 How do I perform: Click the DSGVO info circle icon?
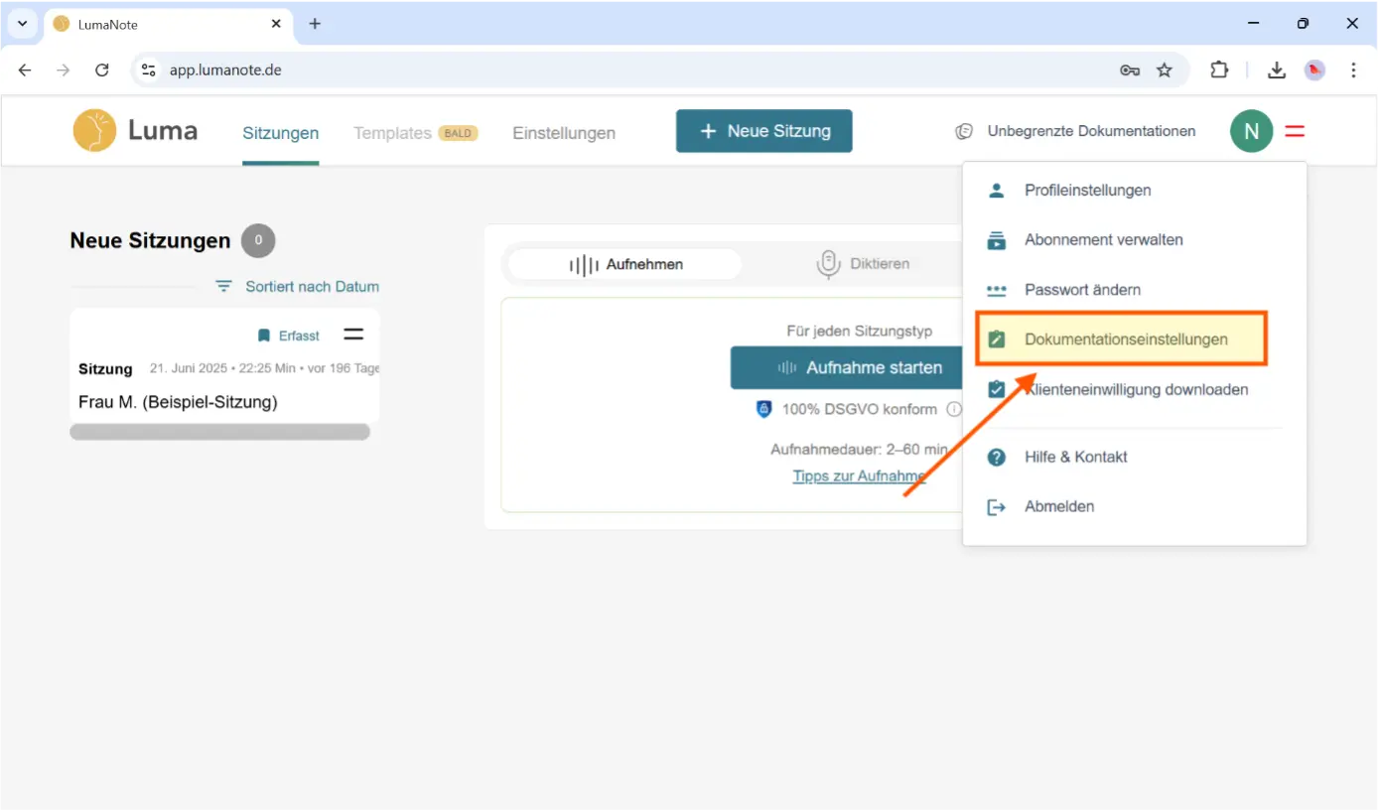tap(953, 409)
